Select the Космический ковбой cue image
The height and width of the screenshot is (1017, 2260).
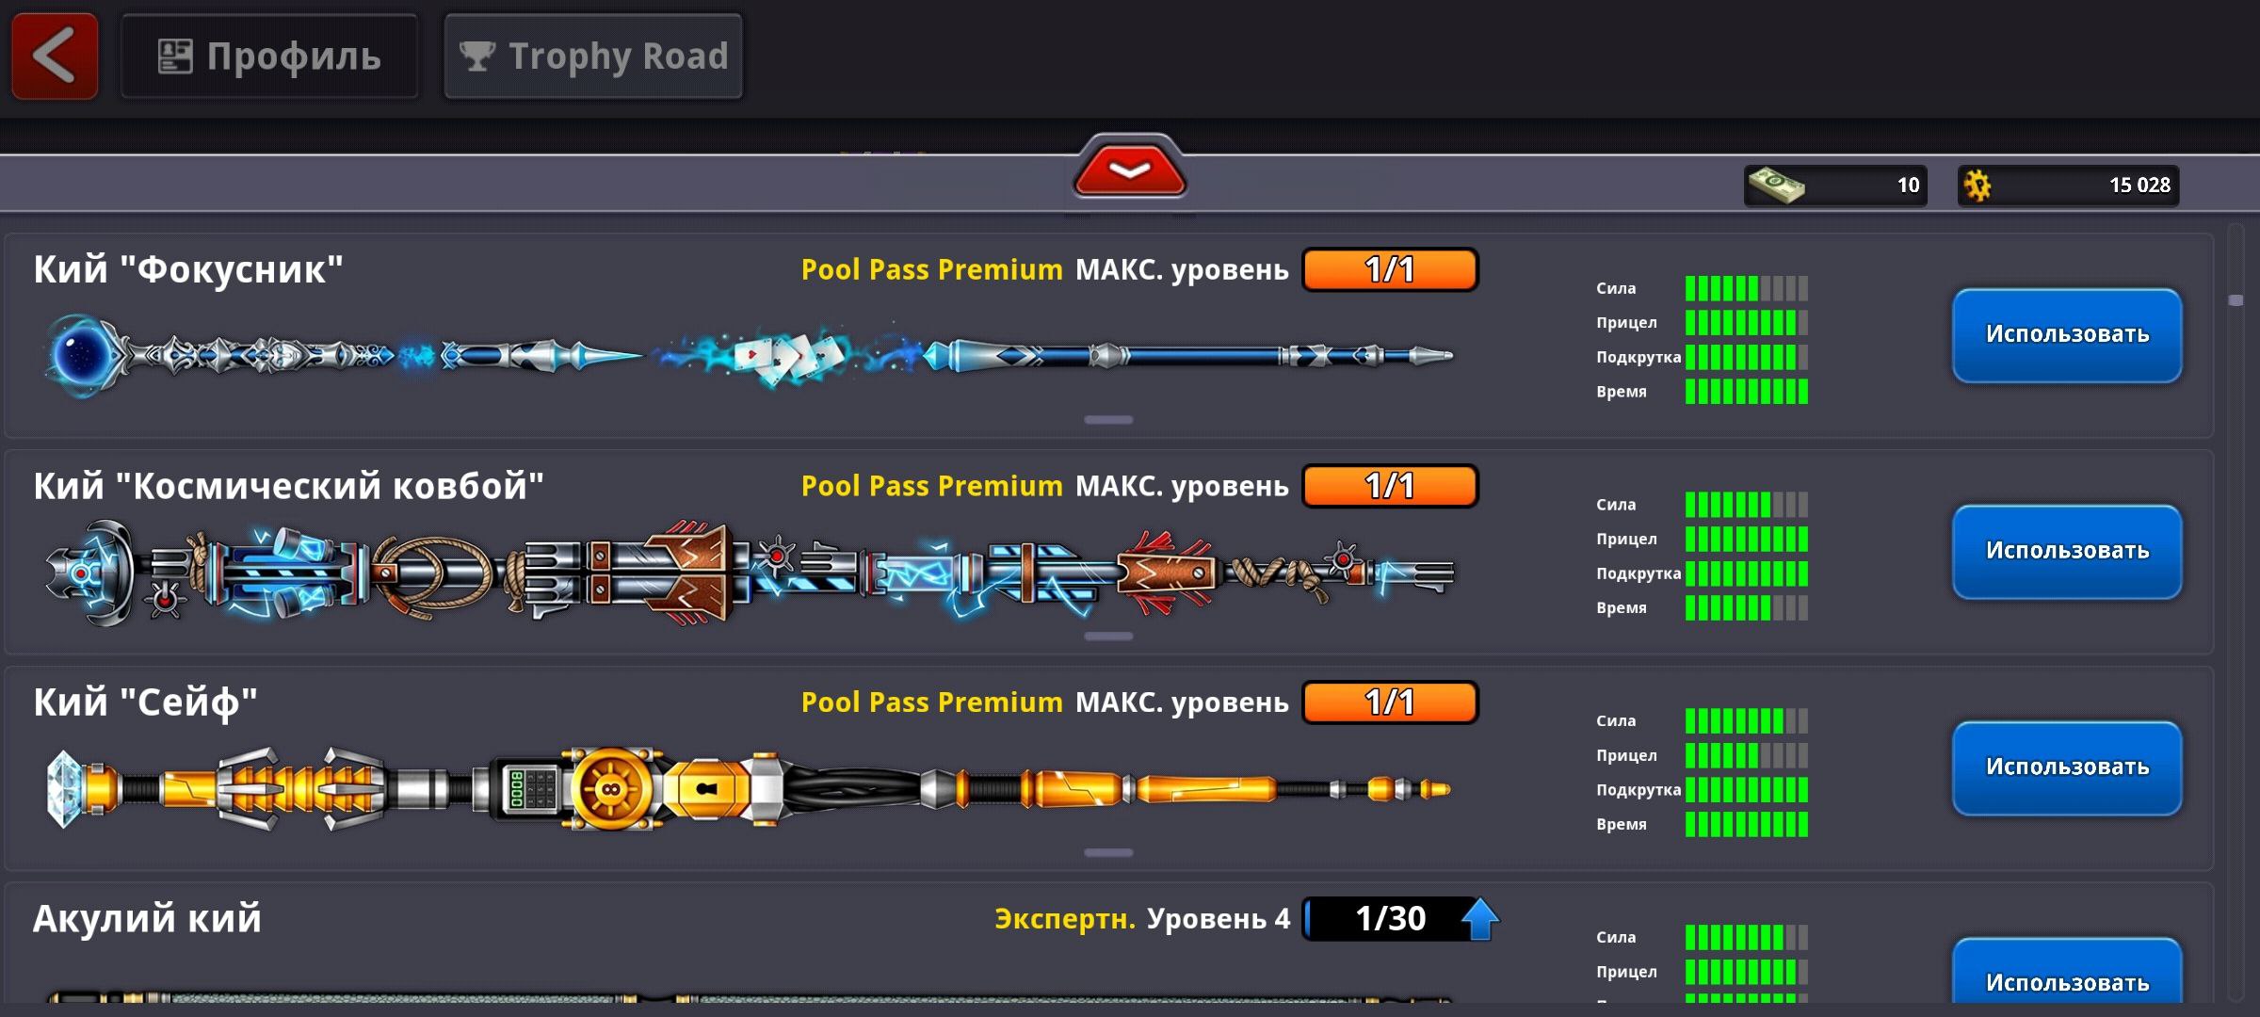[x=750, y=573]
